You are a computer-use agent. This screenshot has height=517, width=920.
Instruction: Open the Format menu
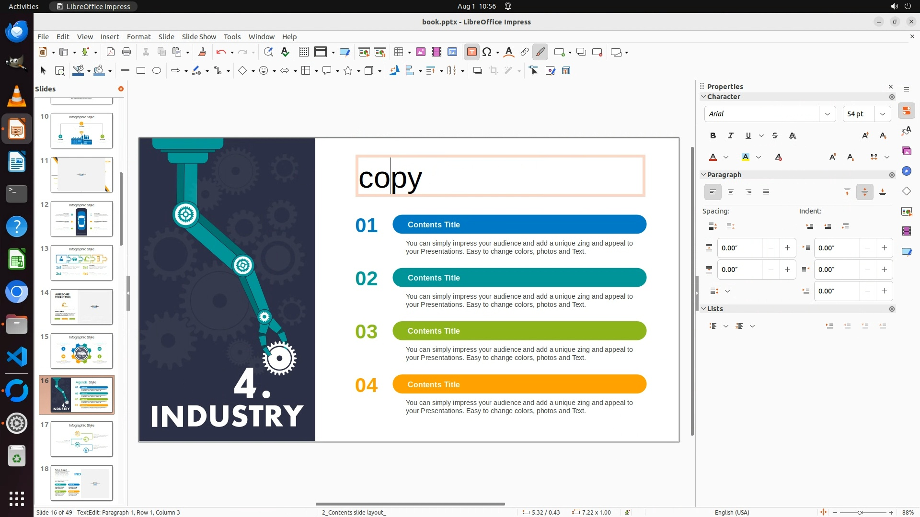(138, 37)
